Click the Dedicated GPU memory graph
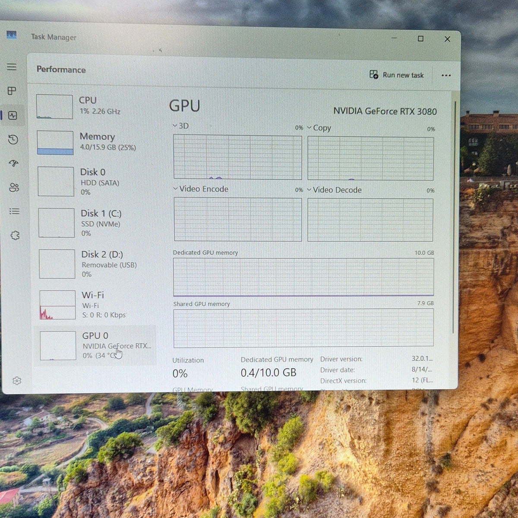The image size is (518, 518). [x=303, y=277]
